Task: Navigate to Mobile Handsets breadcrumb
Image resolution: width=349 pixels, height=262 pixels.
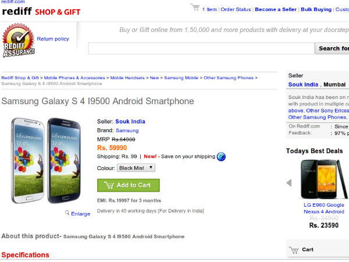Action: (126, 77)
